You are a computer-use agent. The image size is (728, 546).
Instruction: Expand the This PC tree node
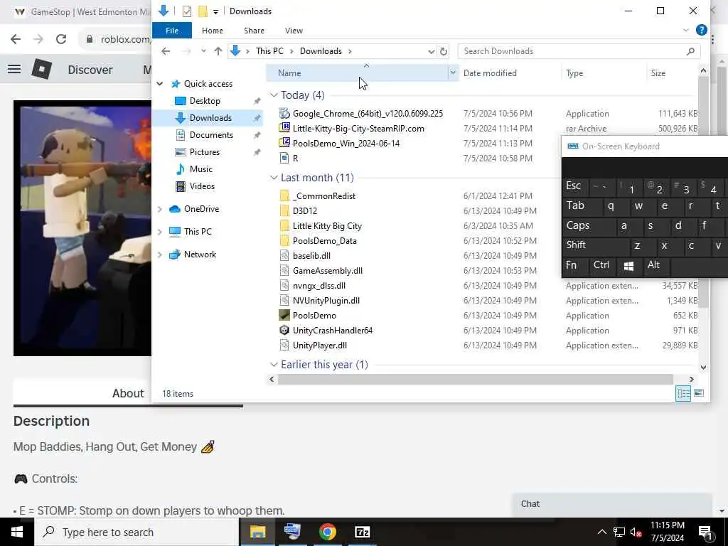tap(160, 232)
